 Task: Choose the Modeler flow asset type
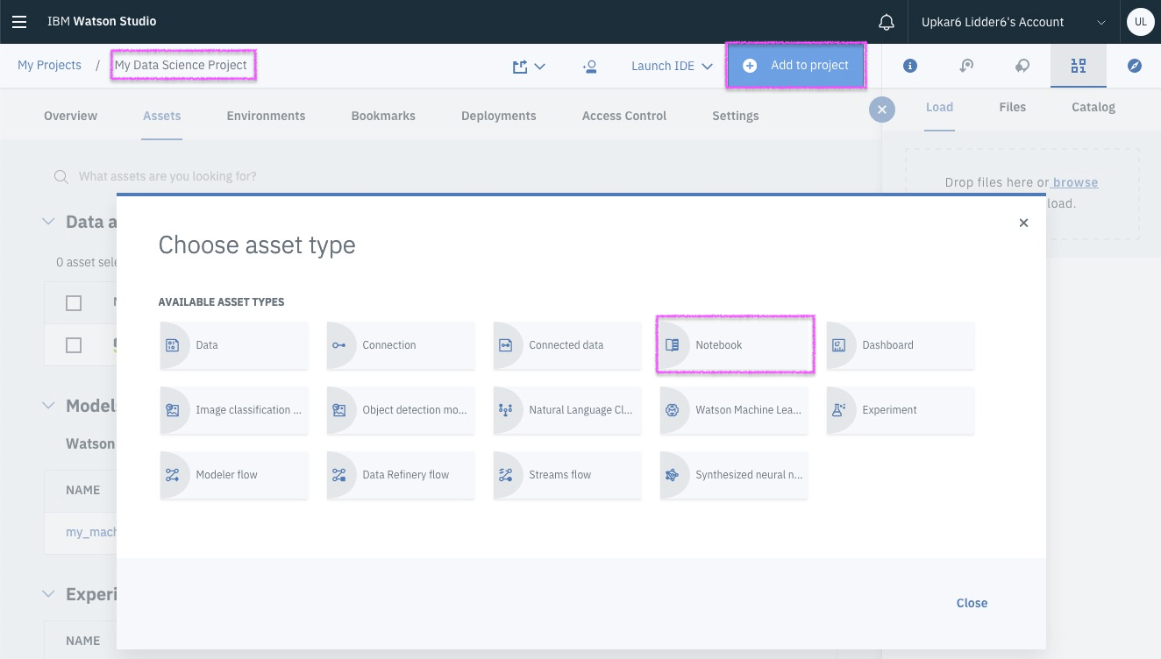tap(234, 475)
